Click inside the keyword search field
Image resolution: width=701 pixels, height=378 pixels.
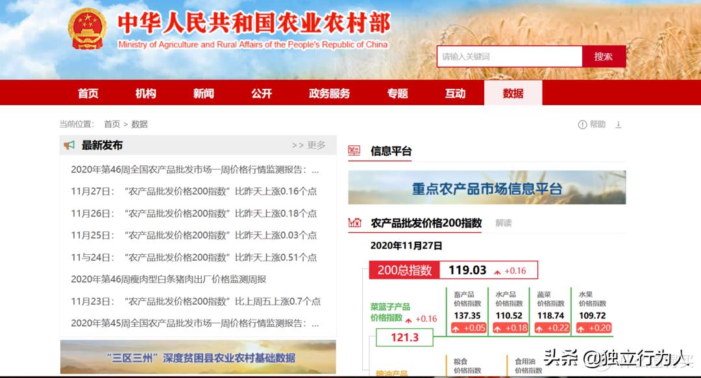[x=510, y=56]
